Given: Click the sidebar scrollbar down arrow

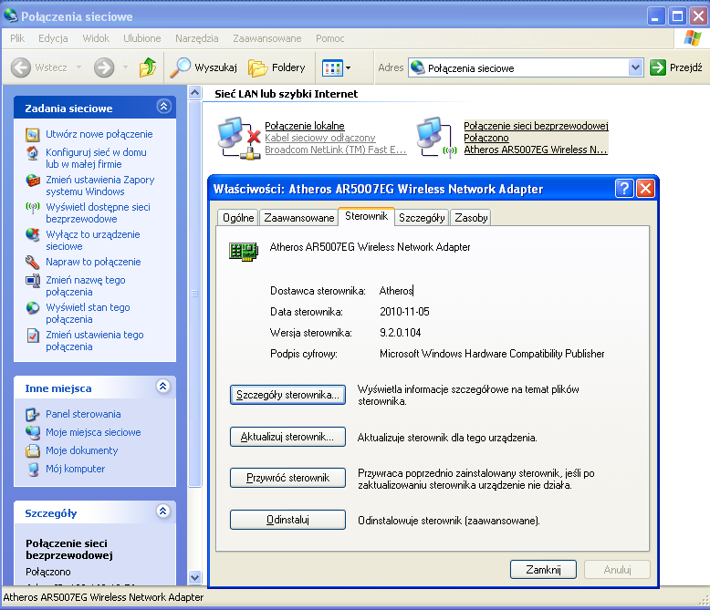Looking at the screenshot, I should click(x=194, y=578).
